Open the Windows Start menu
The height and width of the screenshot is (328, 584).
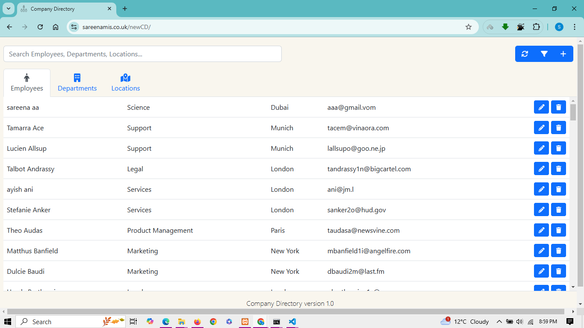(8, 322)
